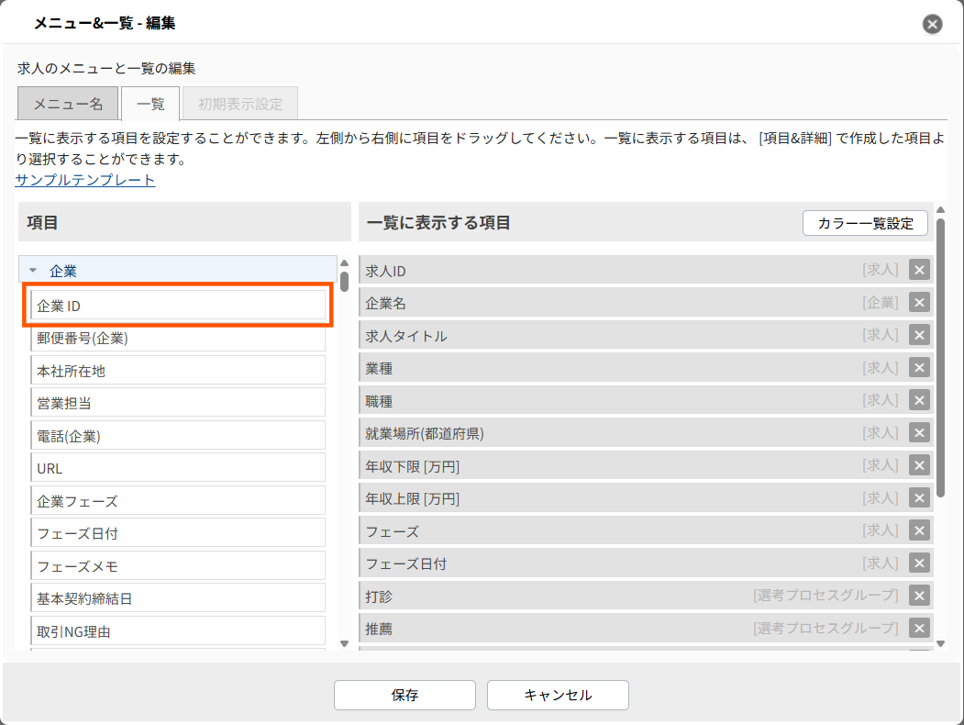
Task: Remove 就業場所(都道府県) with its X icon
Action: click(x=919, y=433)
